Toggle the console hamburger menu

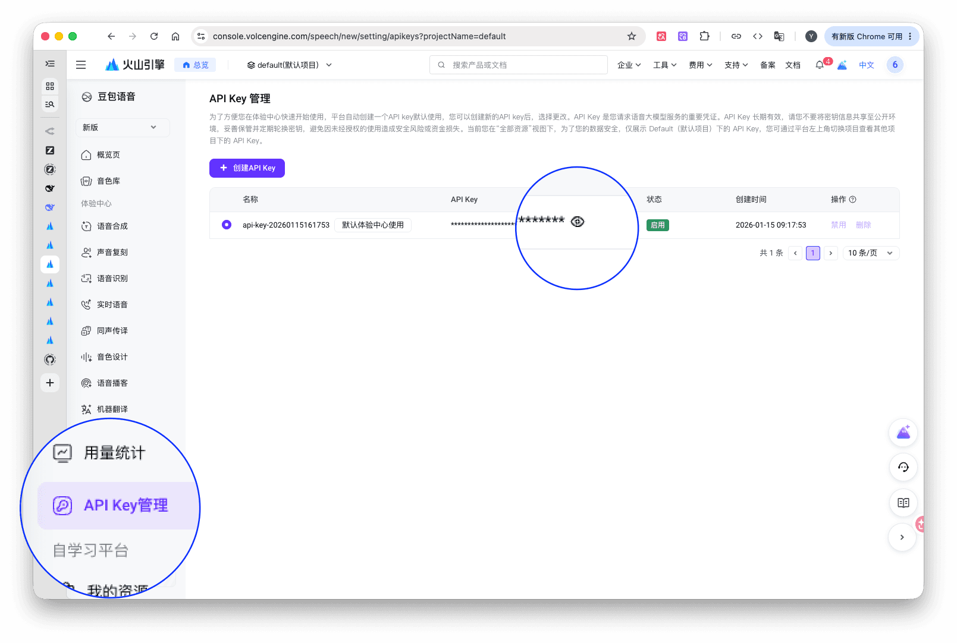(81, 65)
